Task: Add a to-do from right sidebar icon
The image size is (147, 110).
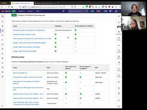Action: [x=119, y=22]
